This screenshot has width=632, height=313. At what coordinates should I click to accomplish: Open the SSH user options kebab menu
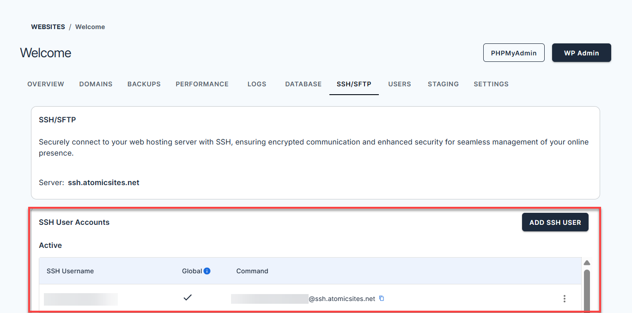pos(565,299)
